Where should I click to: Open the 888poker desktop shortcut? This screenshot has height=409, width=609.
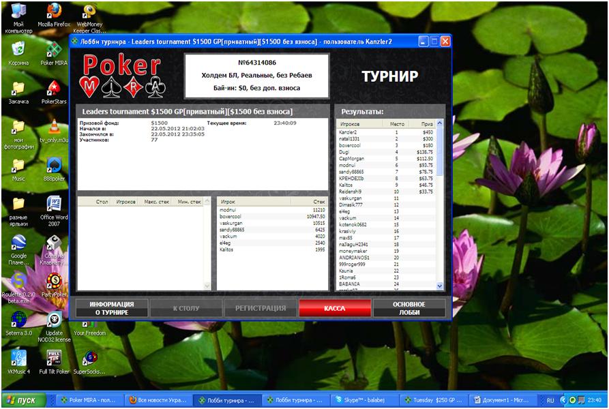click(54, 166)
